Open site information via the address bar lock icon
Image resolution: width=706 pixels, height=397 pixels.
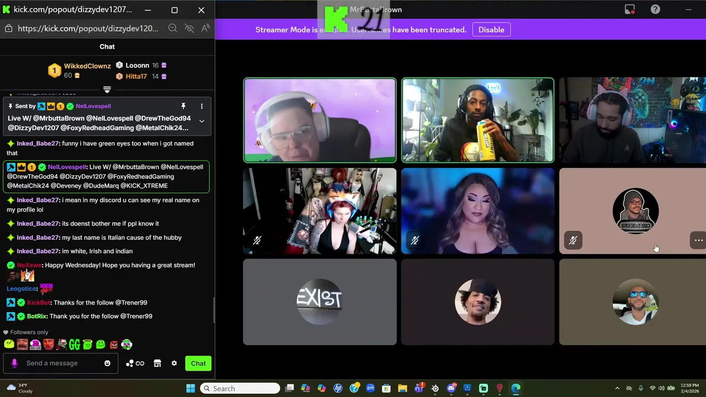tap(8, 28)
